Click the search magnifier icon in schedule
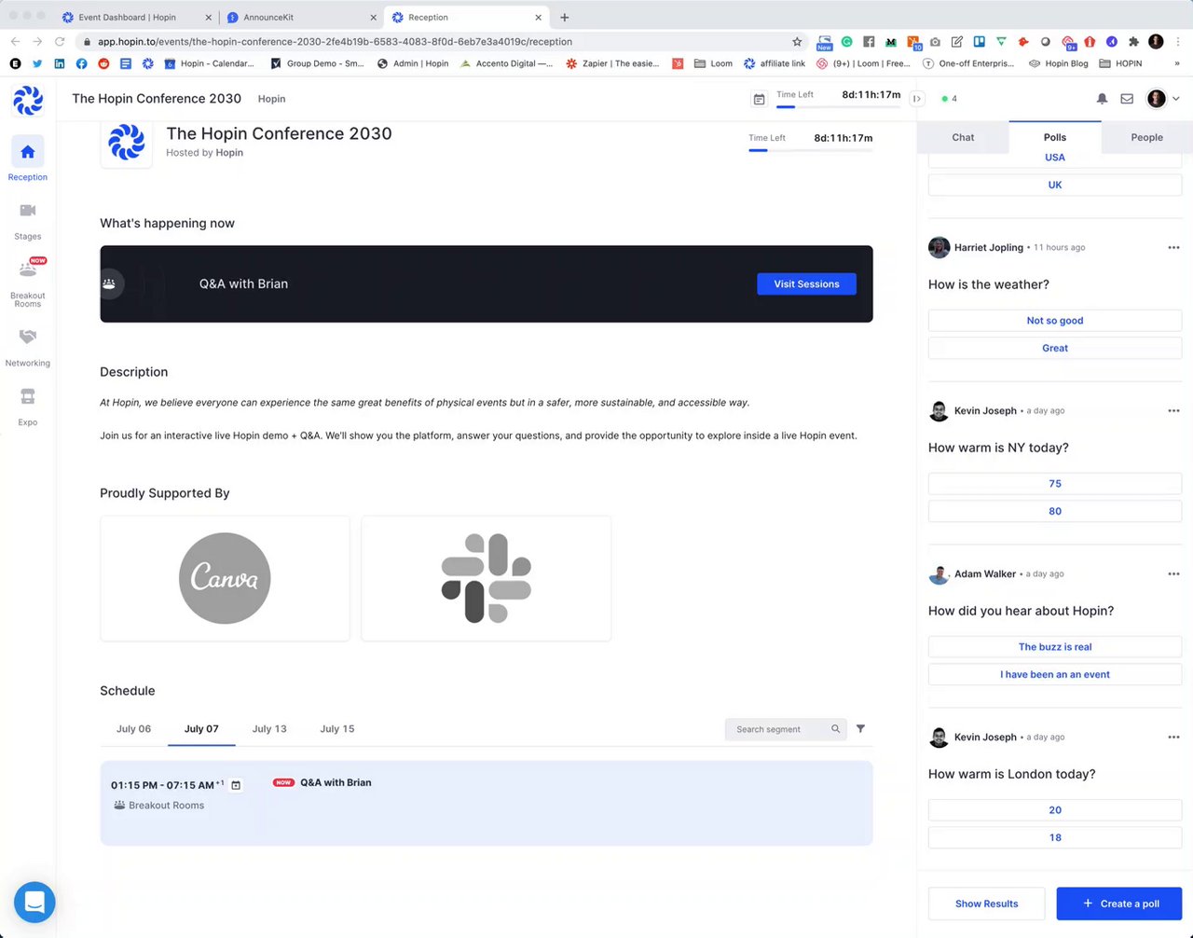Image resolution: width=1193 pixels, height=938 pixels. tap(836, 729)
